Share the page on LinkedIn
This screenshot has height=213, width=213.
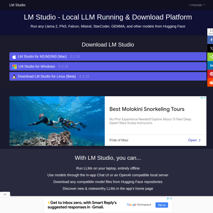(210, 65)
